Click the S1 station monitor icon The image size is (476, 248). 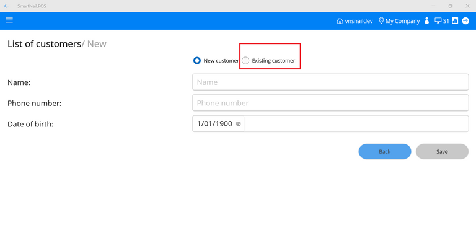pos(438,21)
